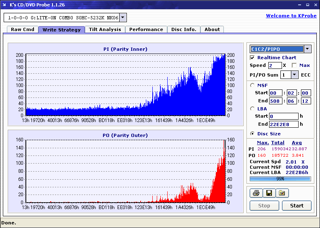Viewport: 320px width, 228px height.
Task: Click the MSF End seconds field 06
Action: pos(291,101)
